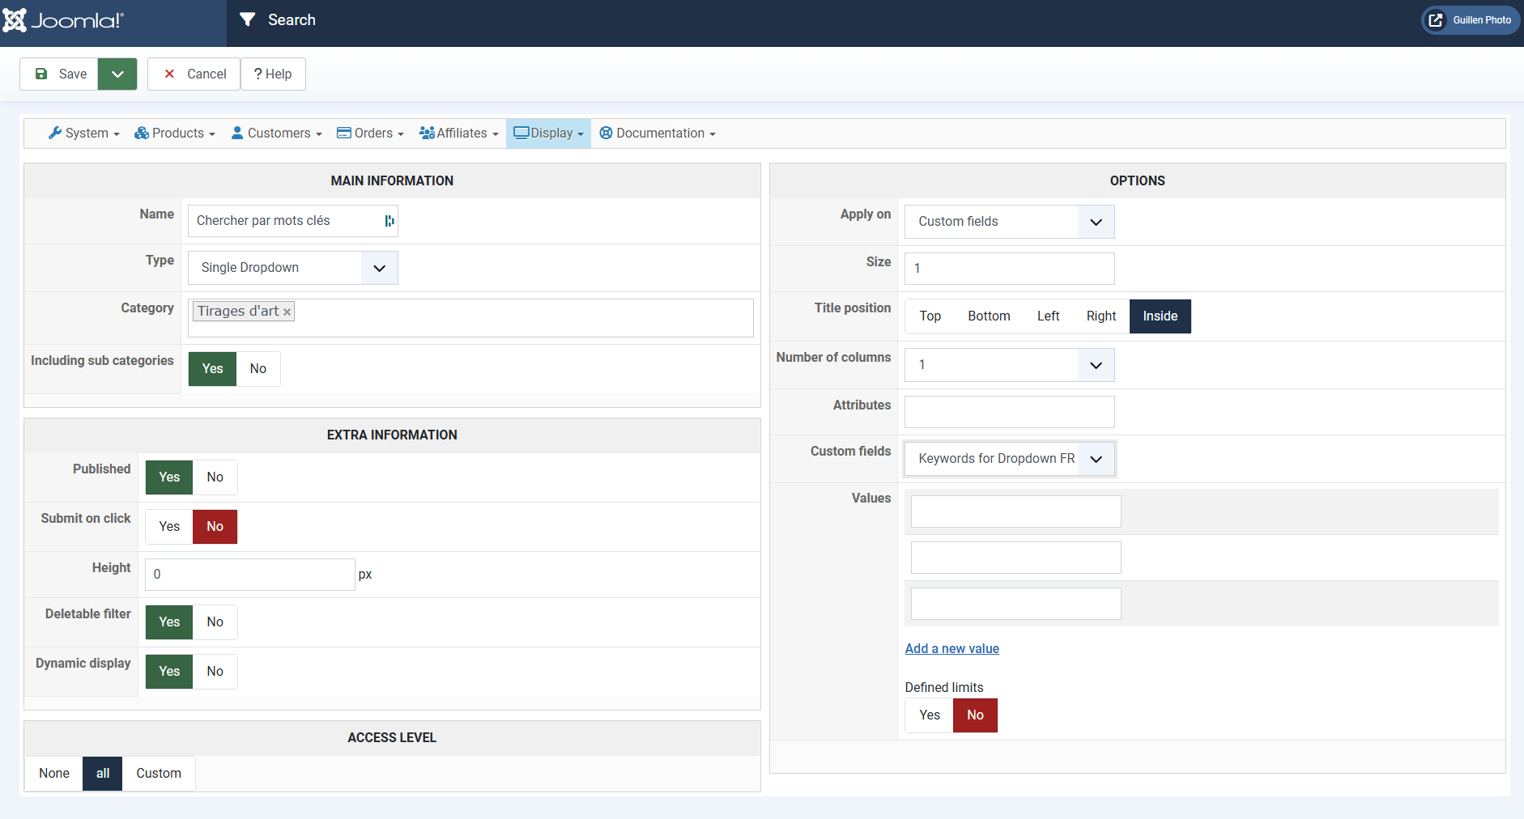This screenshot has width=1524, height=819.
Task: Click the Cancel button
Action: (194, 74)
